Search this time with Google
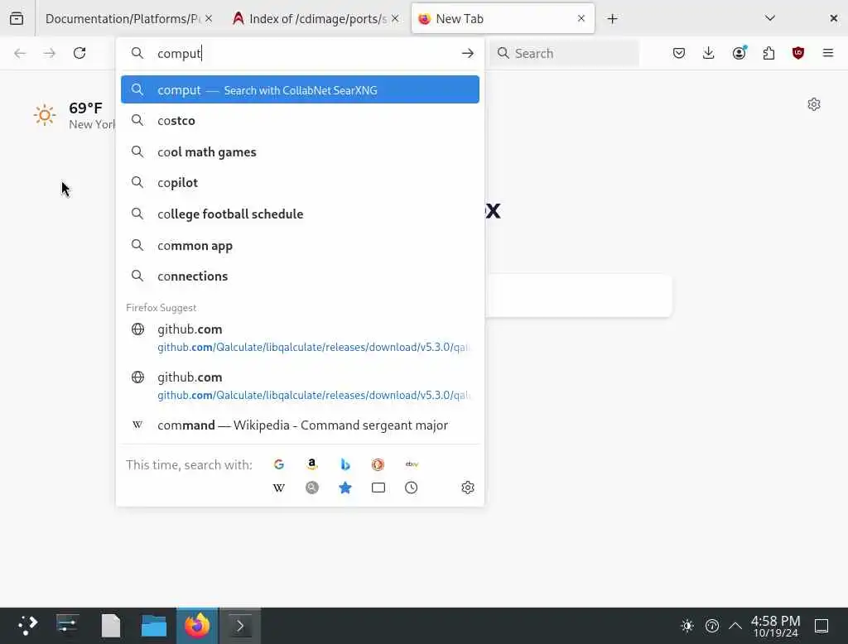The height and width of the screenshot is (644, 848). [279, 464]
